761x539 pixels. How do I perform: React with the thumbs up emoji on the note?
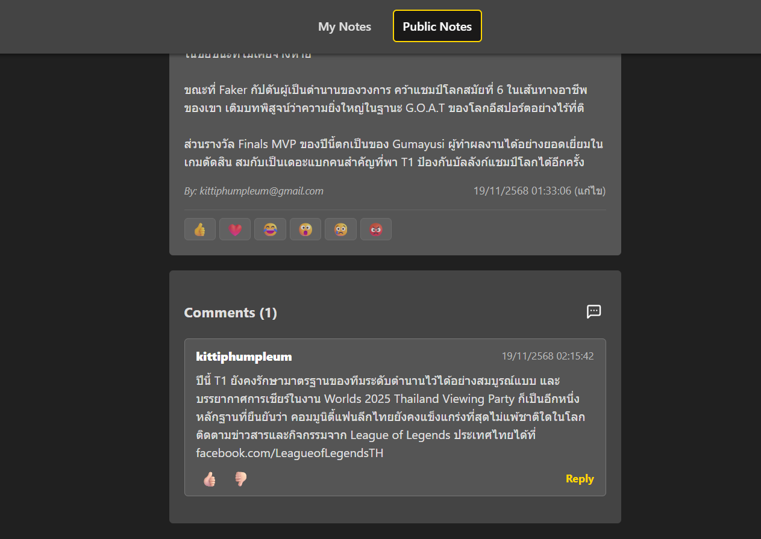pos(200,229)
